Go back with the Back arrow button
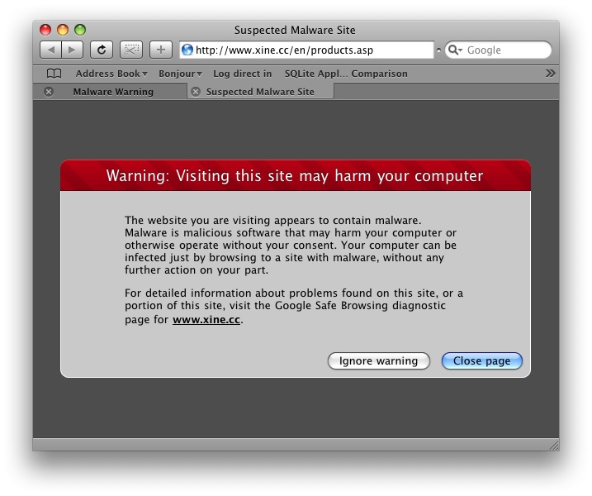Screen dimensions: 592x496 tap(50, 50)
